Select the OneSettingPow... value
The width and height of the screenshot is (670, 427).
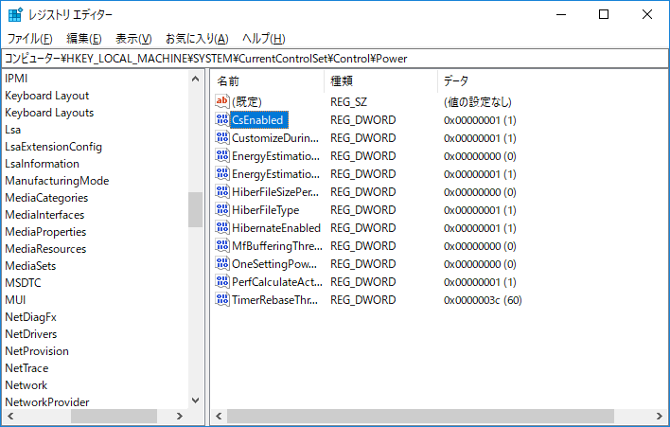pyautogui.click(x=274, y=264)
